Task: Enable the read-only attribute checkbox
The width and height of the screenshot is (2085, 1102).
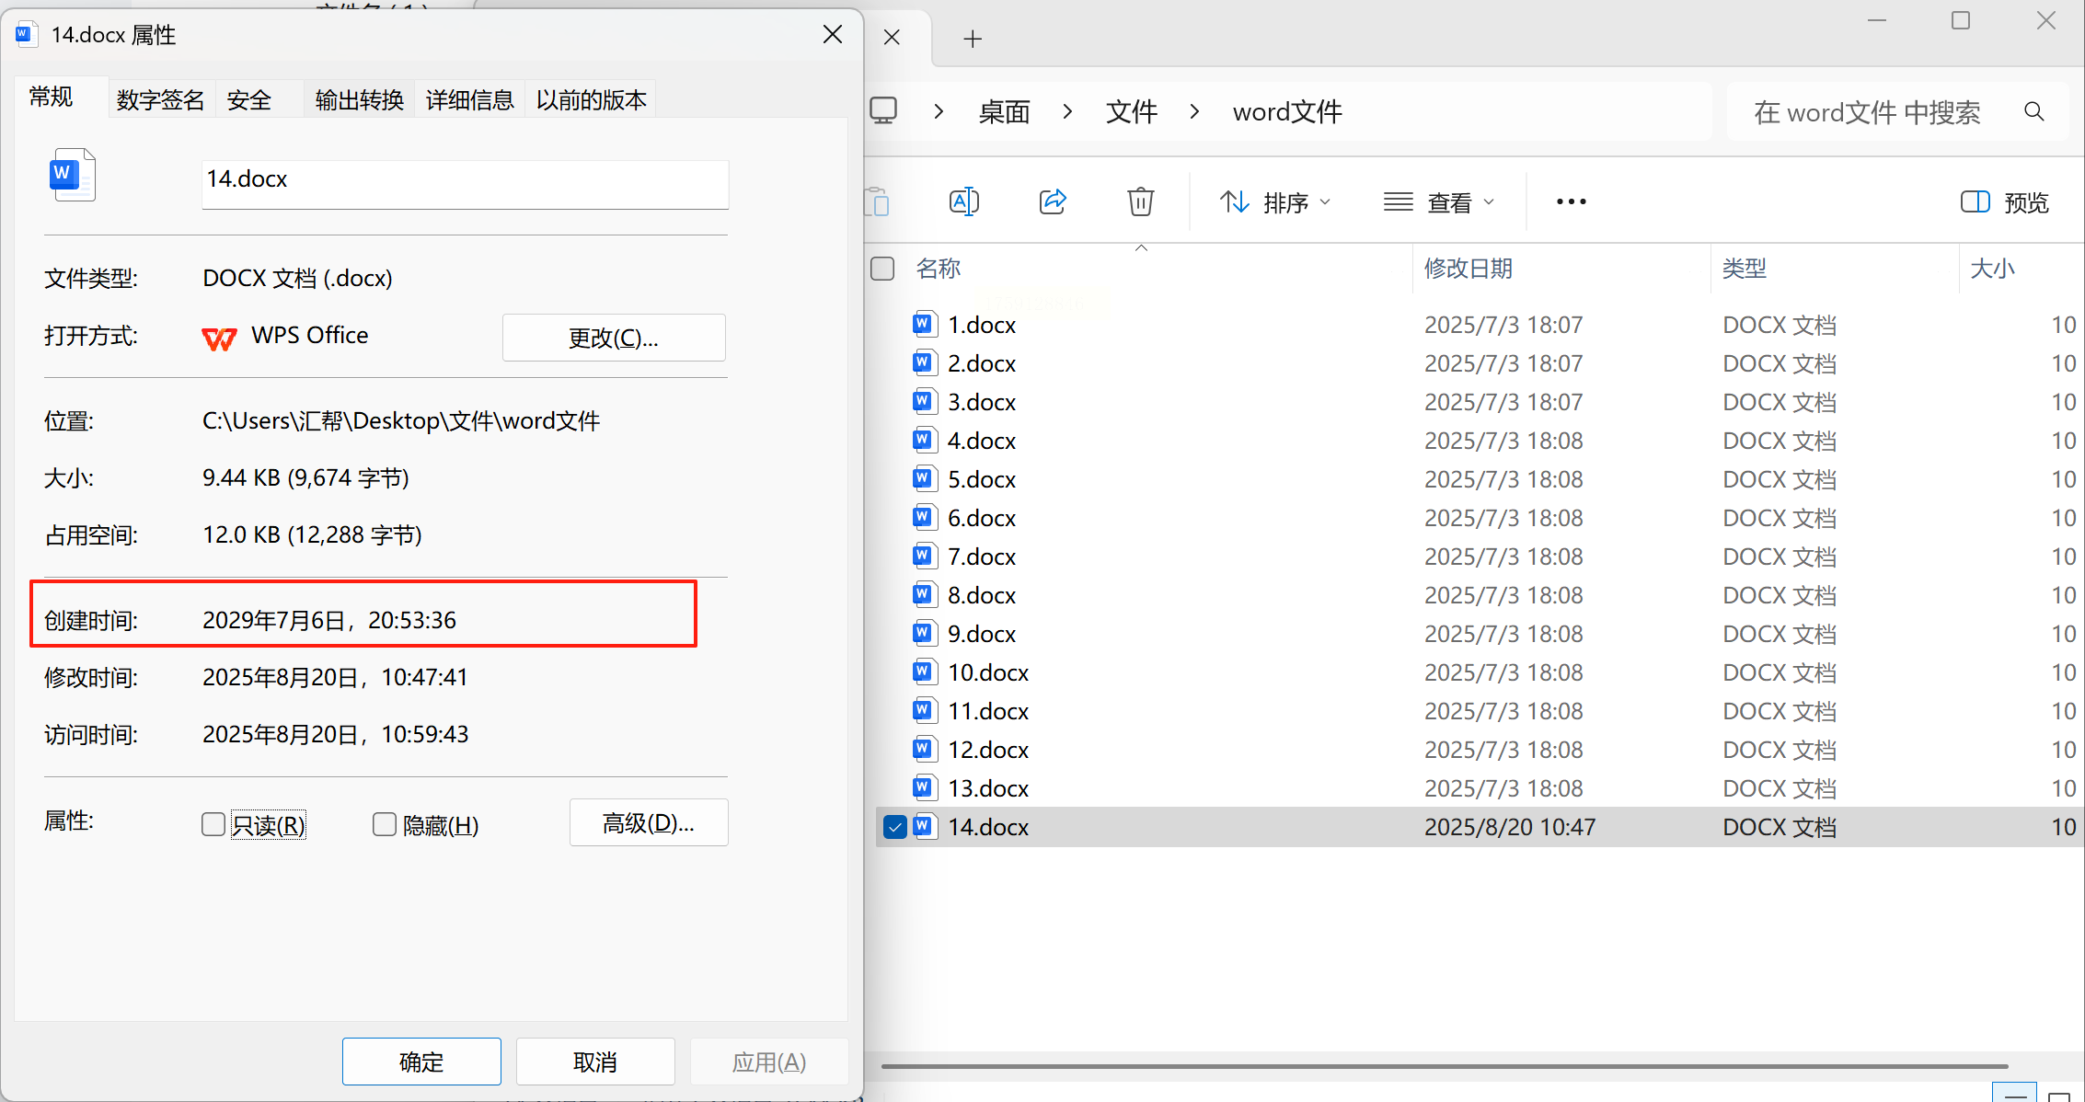Action: pyautogui.click(x=213, y=824)
